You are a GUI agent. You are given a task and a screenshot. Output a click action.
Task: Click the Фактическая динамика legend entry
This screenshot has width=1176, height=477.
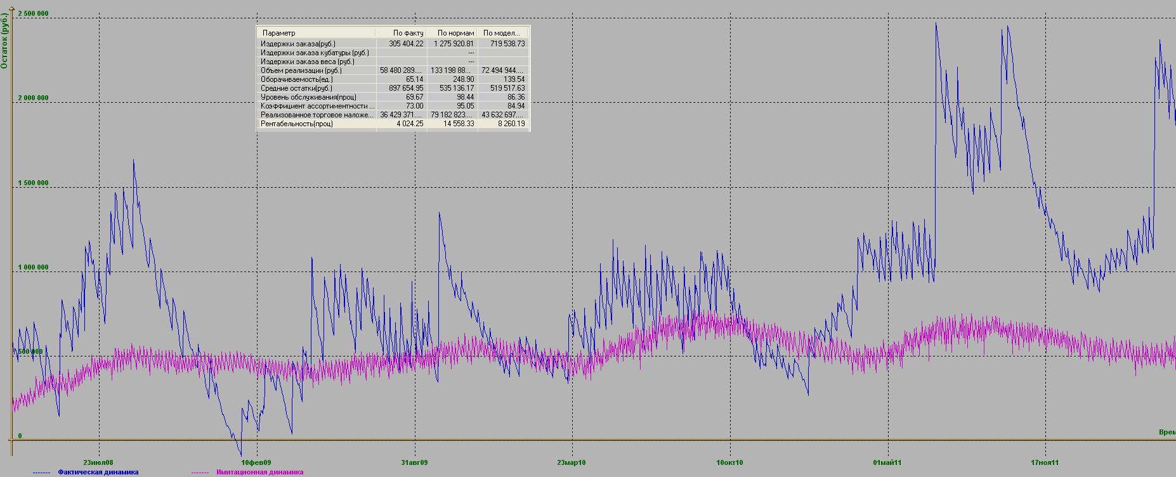[98, 472]
